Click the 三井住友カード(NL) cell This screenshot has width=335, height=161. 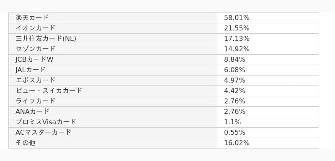click(113, 39)
